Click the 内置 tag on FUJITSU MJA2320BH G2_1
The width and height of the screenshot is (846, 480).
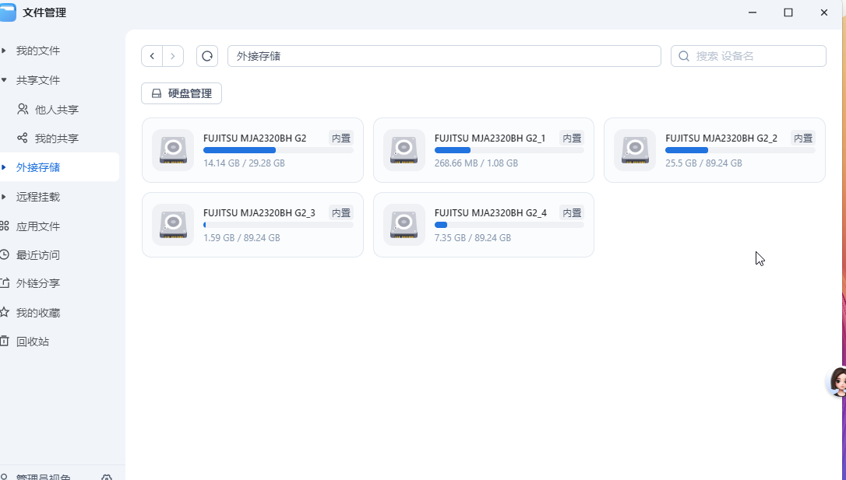tap(572, 138)
